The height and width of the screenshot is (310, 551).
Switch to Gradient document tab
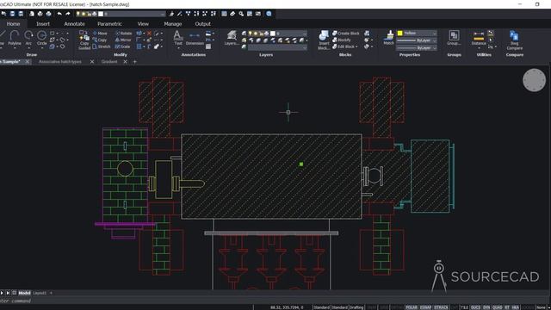coord(109,61)
